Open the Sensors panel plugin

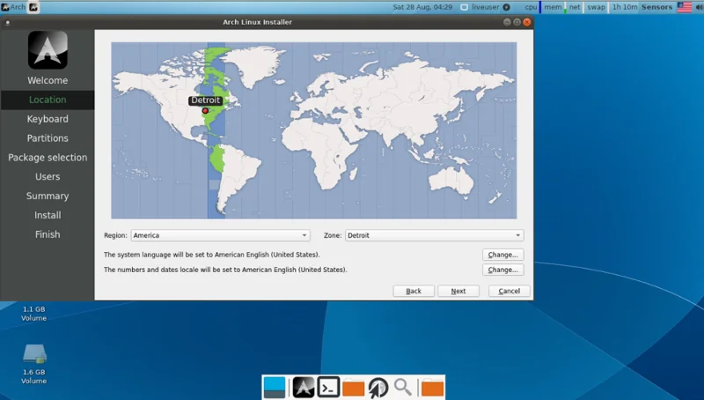coord(656,7)
